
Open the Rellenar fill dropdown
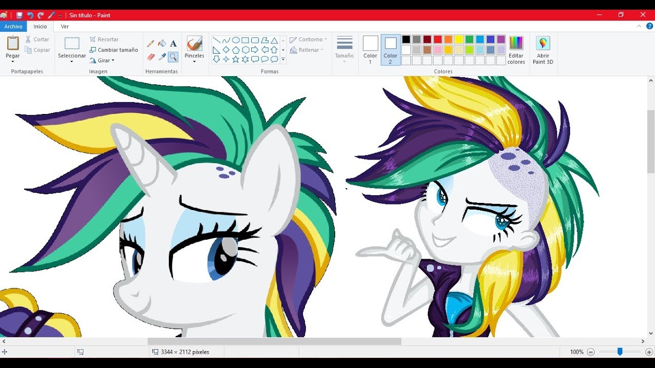click(307, 50)
